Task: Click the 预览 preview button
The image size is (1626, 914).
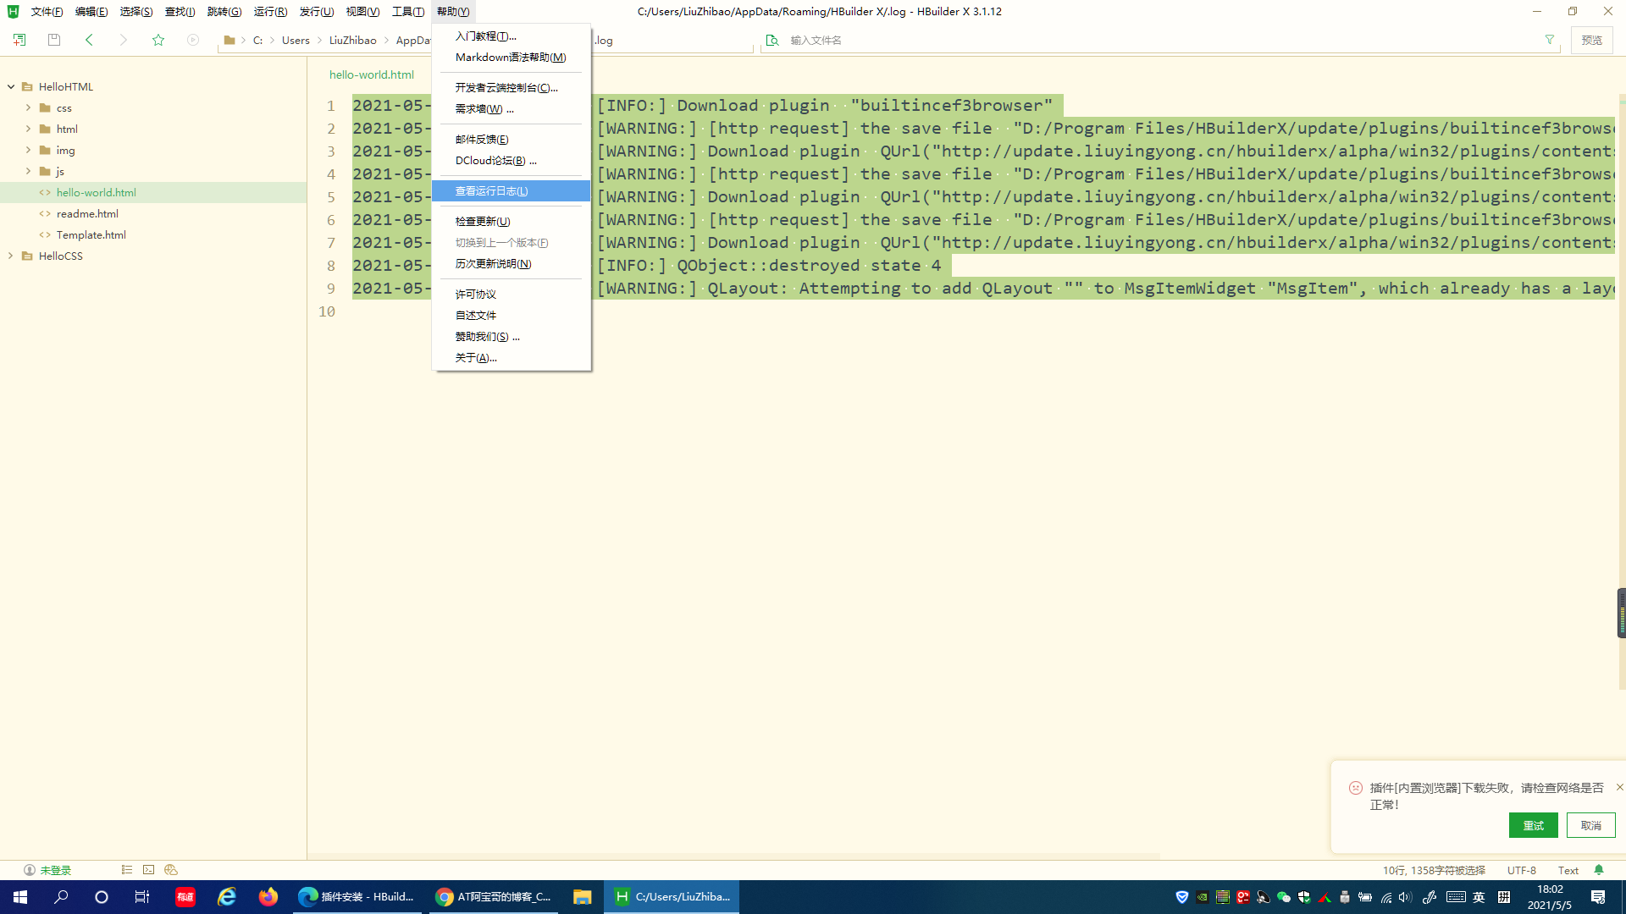Action: tap(1591, 40)
